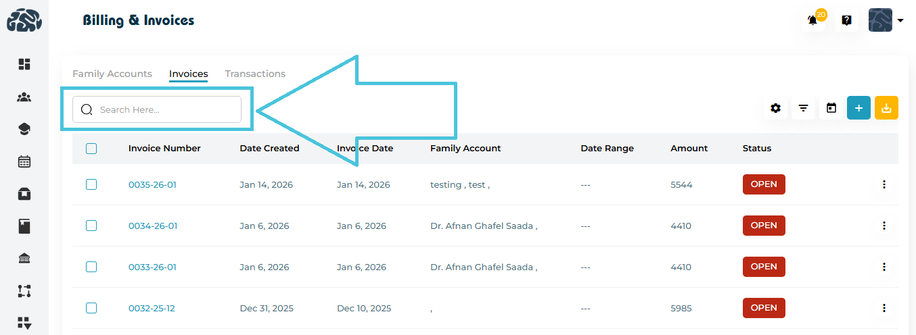Open row options for invoice 0035-26-01

[x=884, y=184]
